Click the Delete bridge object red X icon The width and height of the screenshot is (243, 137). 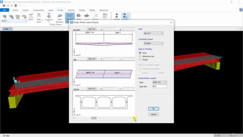coord(24,16)
